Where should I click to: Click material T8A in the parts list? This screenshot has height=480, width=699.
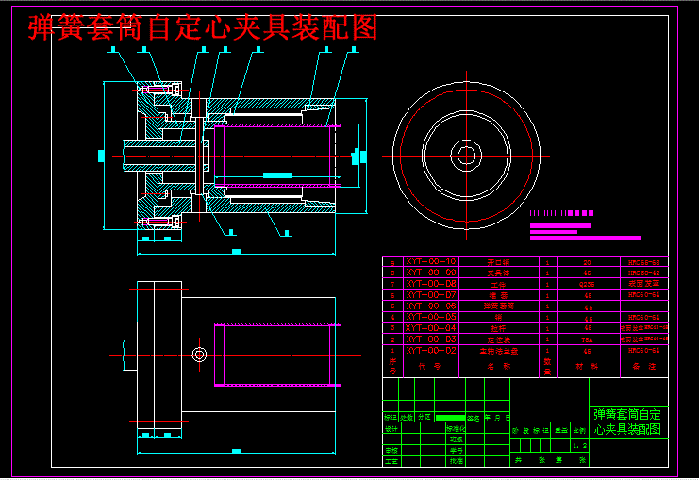tap(587, 340)
